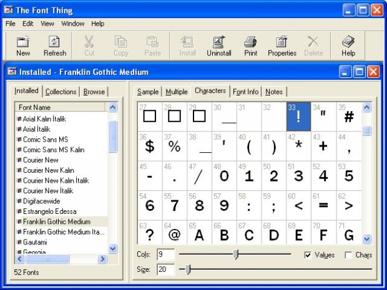The width and height of the screenshot is (387, 290).
Task: Switch to the Notes tab
Action: (274, 92)
